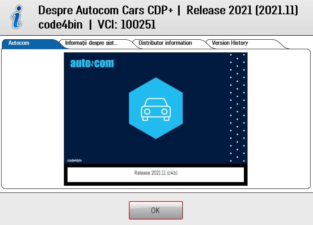Click empty white panel left of splash
This screenshot has height=225, width=313.
tap(33, 119)
